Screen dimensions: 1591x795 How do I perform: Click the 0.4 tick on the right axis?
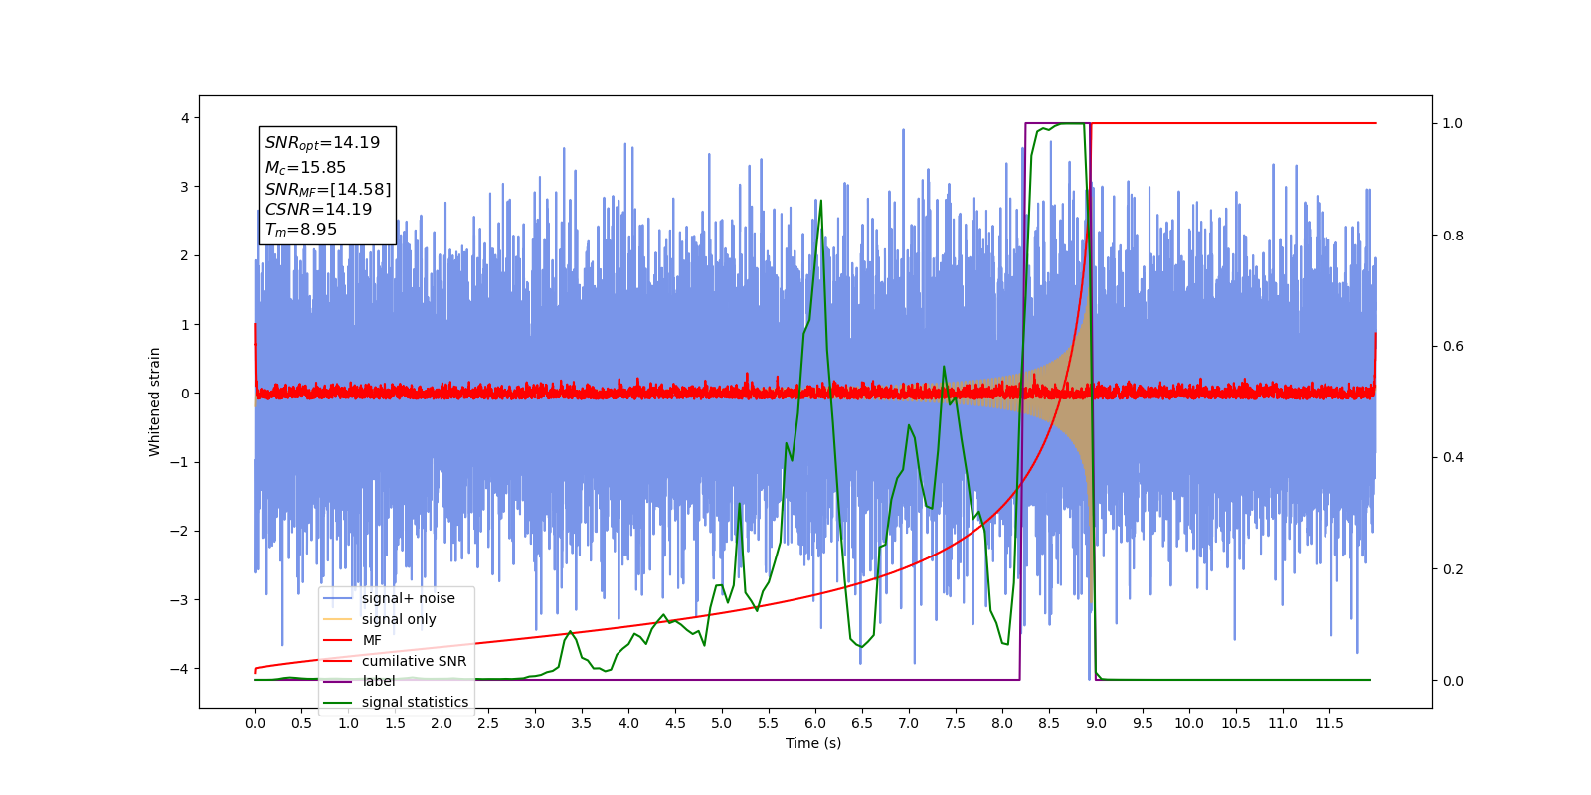[x=1453, y=458]
